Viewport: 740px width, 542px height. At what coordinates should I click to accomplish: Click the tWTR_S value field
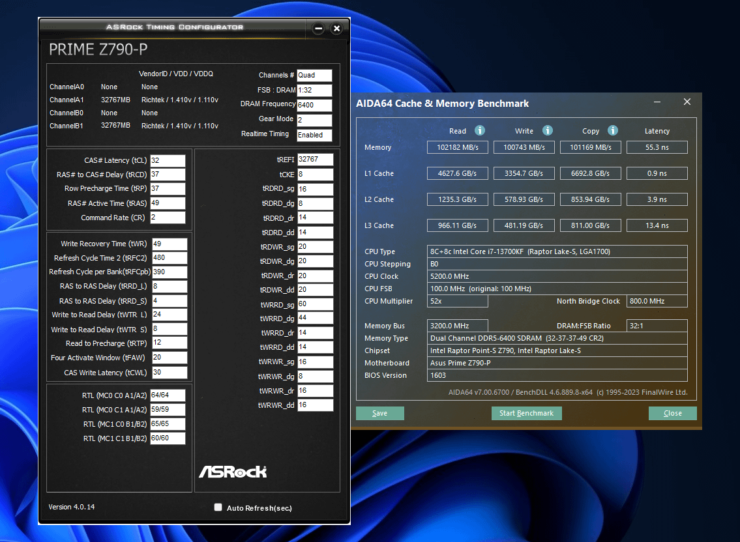point(170,329)
